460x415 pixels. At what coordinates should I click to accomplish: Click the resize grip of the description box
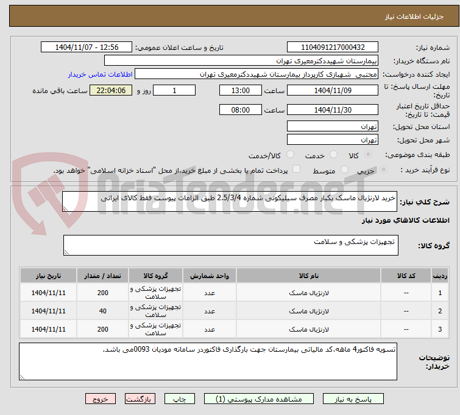(x=65, y=208)
